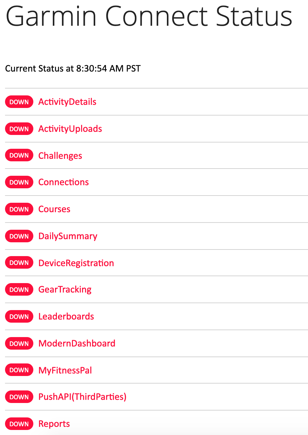
Task: Select the Courses service label
Action: tap(54, 209)
